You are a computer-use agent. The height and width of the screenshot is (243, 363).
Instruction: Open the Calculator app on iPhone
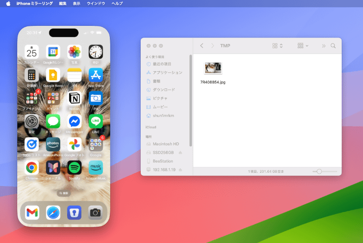(32, 75)
